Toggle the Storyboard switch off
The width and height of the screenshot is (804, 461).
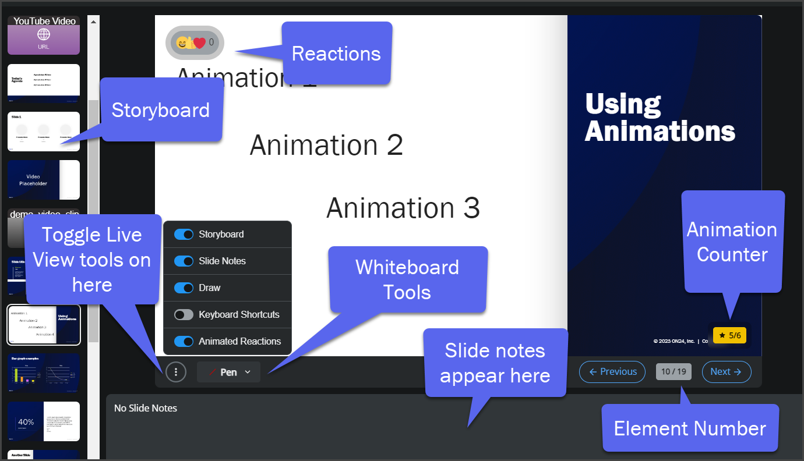184,234
